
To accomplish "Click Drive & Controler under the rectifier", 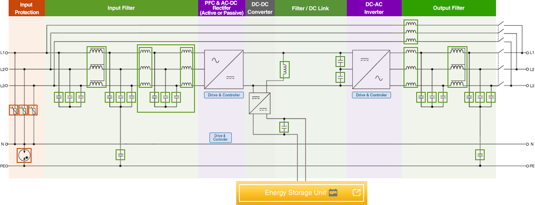I will [x=224, y=95].
